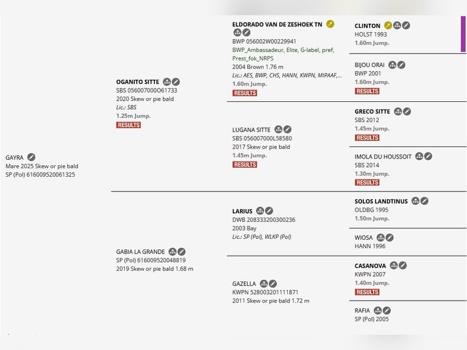
Task: Click the edit pencil icon beside Gayra
Action: click(32, 157)
